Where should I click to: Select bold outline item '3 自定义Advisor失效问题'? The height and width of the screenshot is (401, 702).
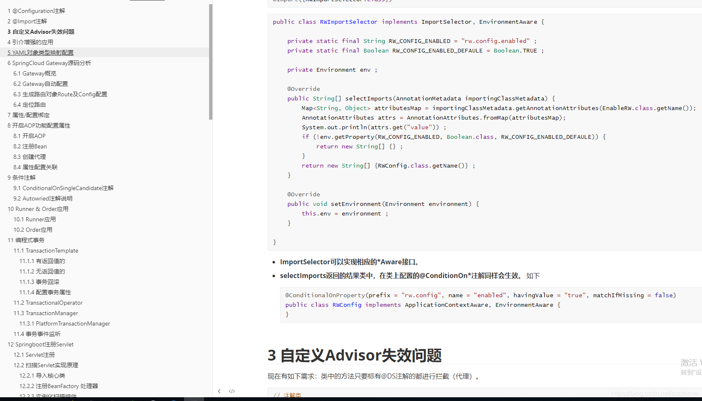[x=41, y=32]
